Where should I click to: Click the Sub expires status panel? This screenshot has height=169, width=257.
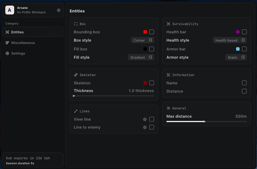click(33, 160)
